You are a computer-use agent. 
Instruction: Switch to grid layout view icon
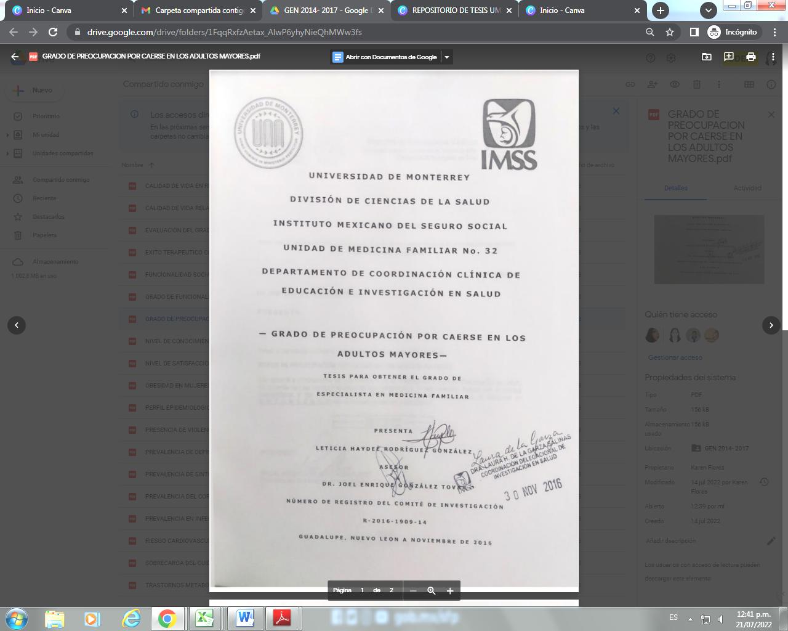pos(749,84)
